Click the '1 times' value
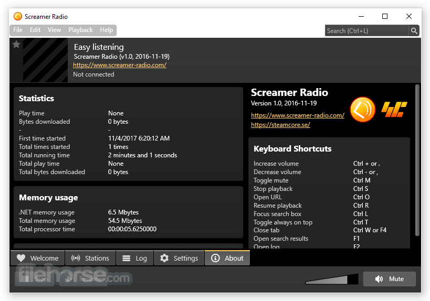 click(118, 147)
